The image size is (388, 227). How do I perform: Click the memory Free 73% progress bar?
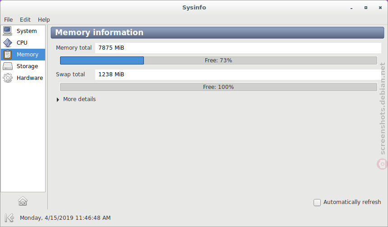tap(218, 60)
